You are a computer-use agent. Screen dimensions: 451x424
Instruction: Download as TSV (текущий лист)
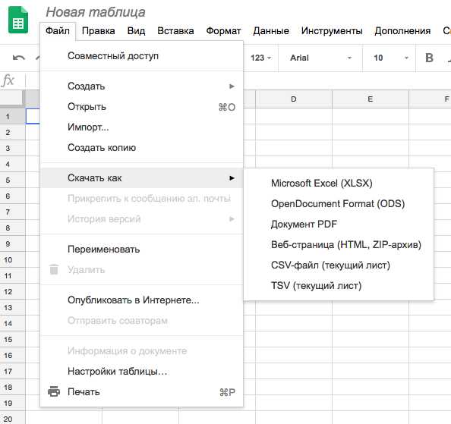point(339,285)
